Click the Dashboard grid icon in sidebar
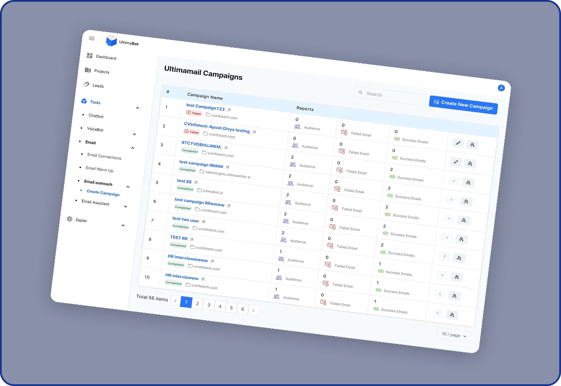 (x=89, y=56)
